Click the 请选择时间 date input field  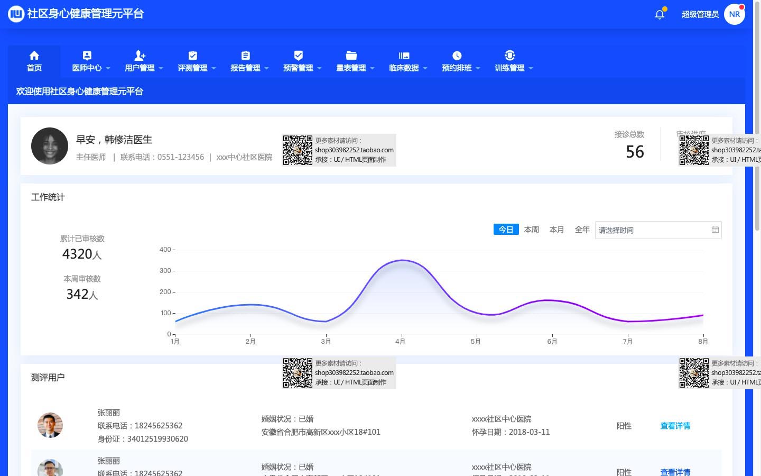(x=653, y=230)
